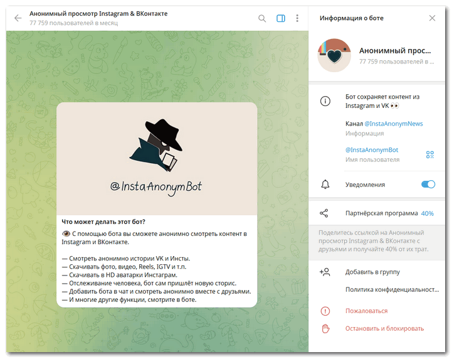Click the line Скачивать в HD аватарки Инстаграм
Image resolution: width=452 pixels, height=359 pixels.
tap(119, 275)
